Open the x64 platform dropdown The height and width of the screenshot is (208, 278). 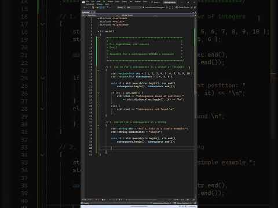(134, 8)
